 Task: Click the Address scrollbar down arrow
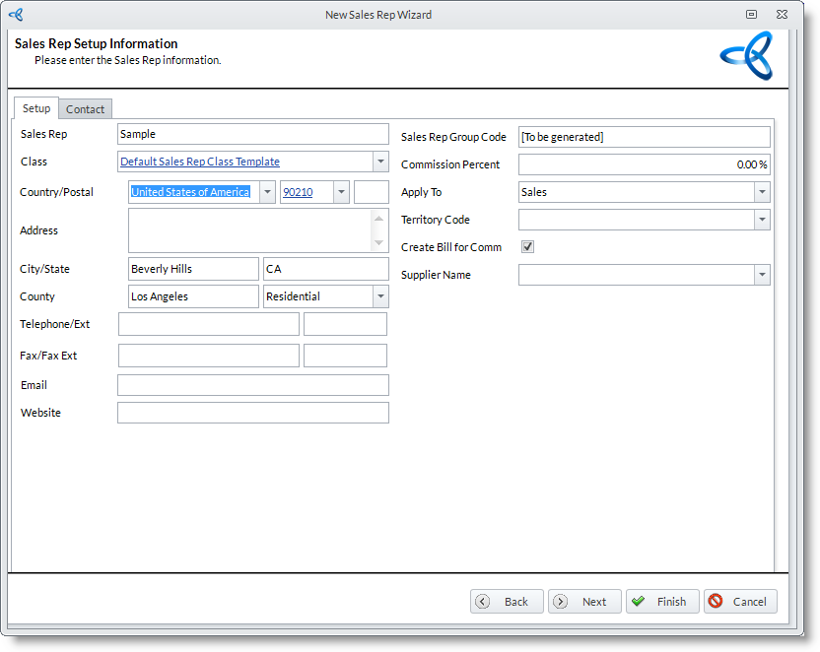coord(380,243)
